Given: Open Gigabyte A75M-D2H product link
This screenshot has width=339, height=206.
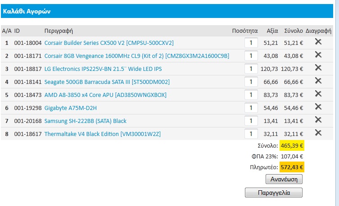Looking at the screenshot, I should tap(71, 108).
